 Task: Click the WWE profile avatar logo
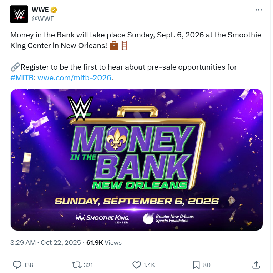[19, 14]
